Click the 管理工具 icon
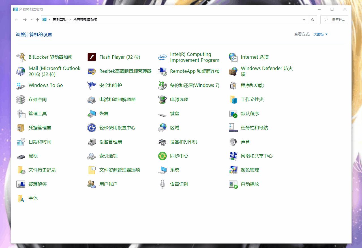This screenshot has height=248, width=362. click(x=21, y=114)
